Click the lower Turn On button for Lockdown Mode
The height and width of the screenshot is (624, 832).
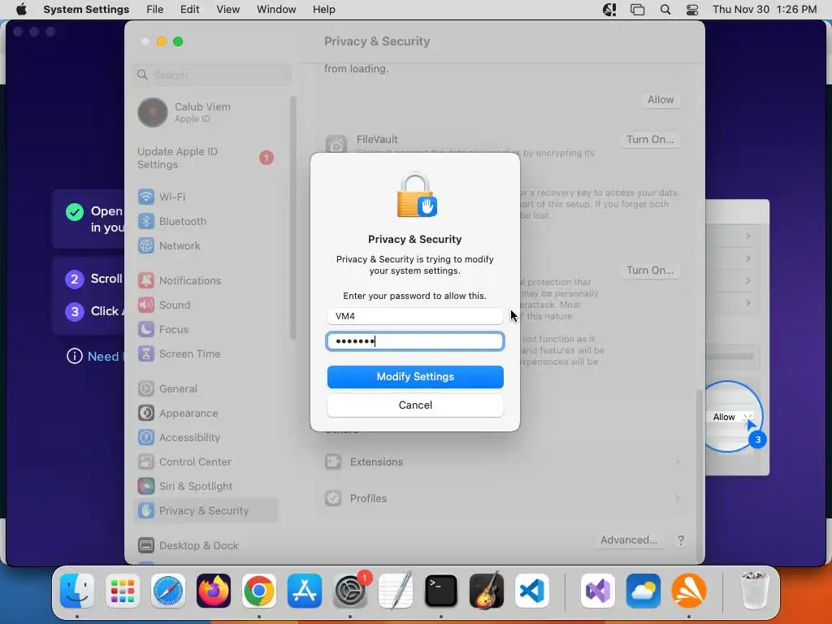click(650, 271)
